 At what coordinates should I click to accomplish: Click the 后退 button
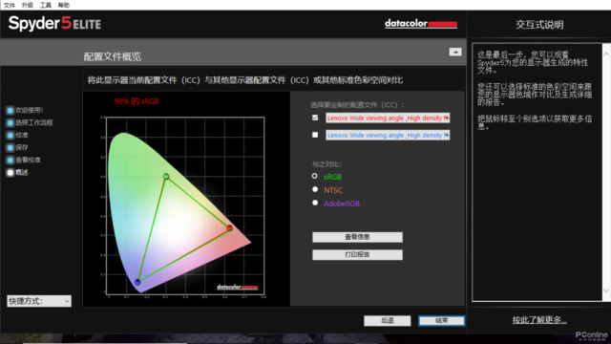coord(387,321)
